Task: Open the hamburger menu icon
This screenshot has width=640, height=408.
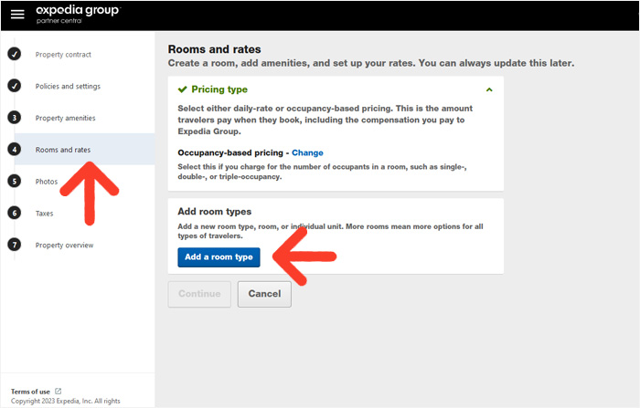Action: tap(17, 15)
